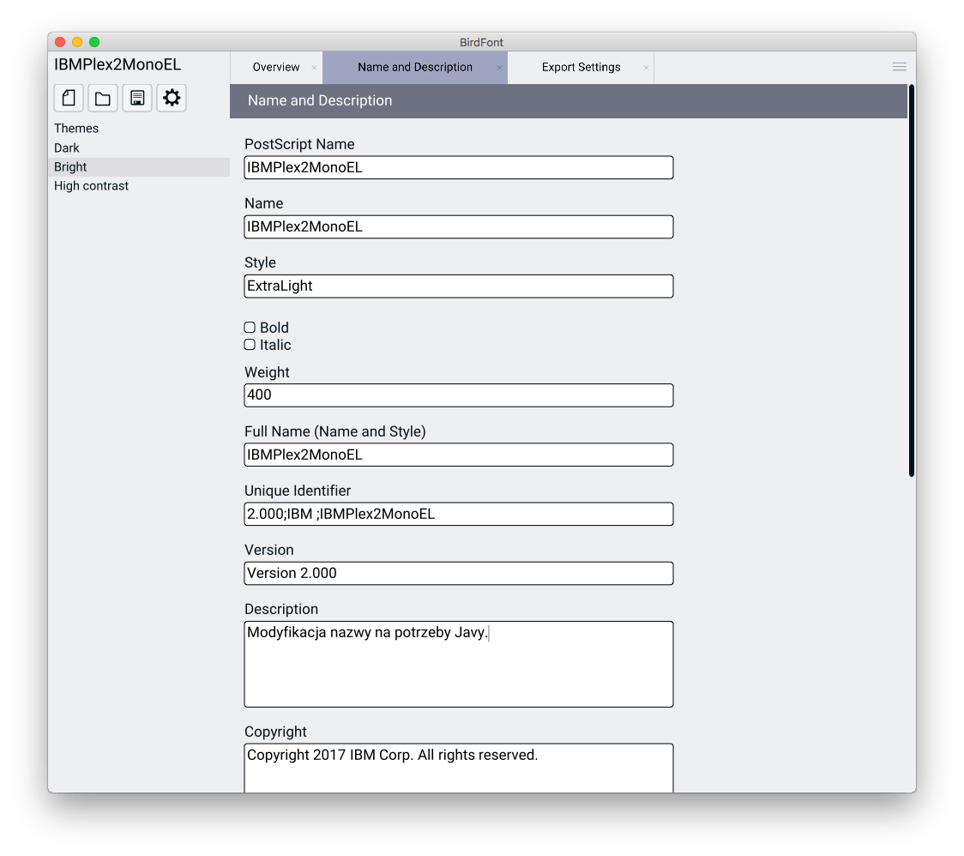Image resolution: width=964 pixels, height=856 pixels.
Task: Save font with the disk icon
Action: coord(137,99)
